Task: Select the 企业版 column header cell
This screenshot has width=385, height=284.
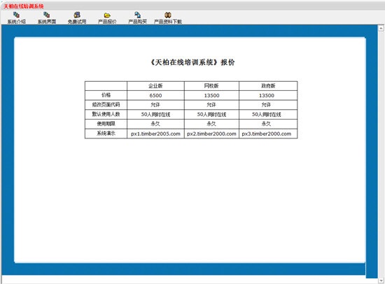Action: pos(155,86)
